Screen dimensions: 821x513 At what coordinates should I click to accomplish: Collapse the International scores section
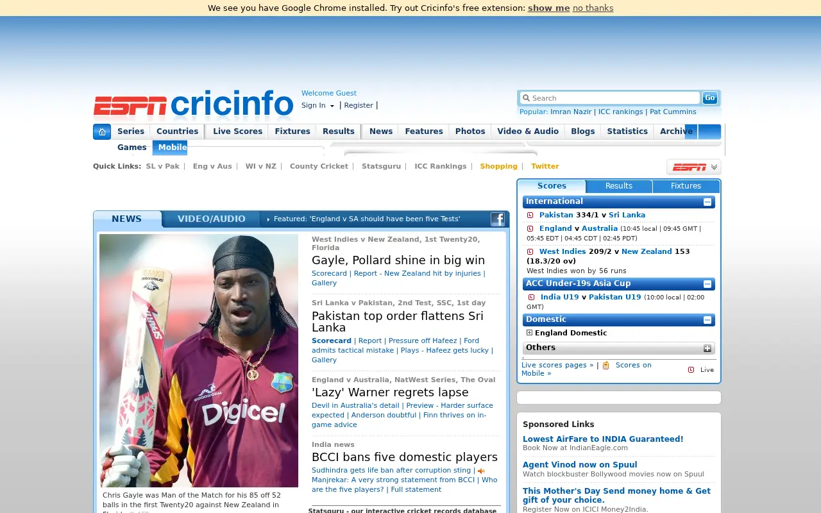pyautogui.click(x=707, y=202)
